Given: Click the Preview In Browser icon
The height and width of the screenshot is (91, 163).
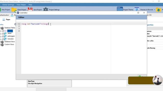Looking at the screenshot, I should (x=137, y=9).
